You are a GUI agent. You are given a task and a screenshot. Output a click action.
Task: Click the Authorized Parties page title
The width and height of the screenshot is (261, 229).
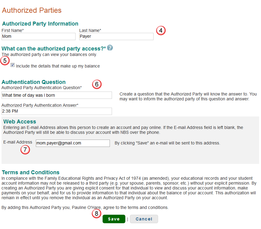point(32,10)
